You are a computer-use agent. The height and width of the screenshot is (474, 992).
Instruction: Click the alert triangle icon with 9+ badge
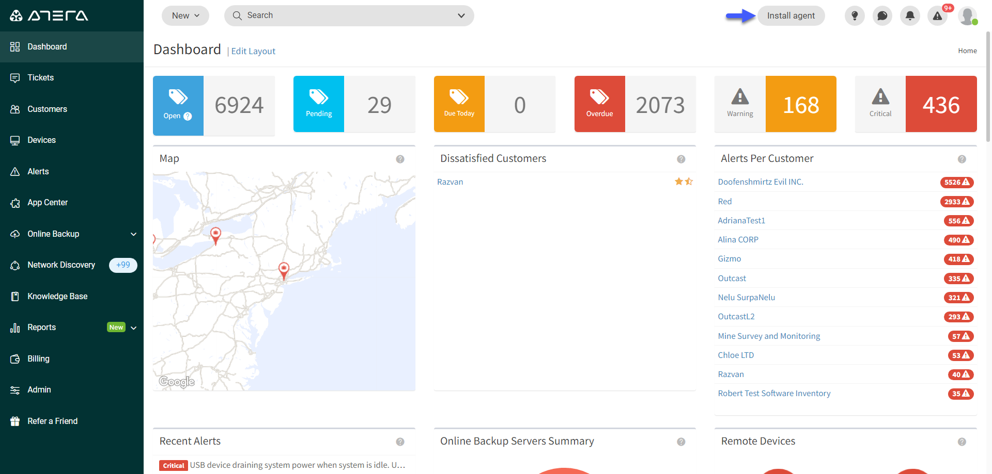938,16
